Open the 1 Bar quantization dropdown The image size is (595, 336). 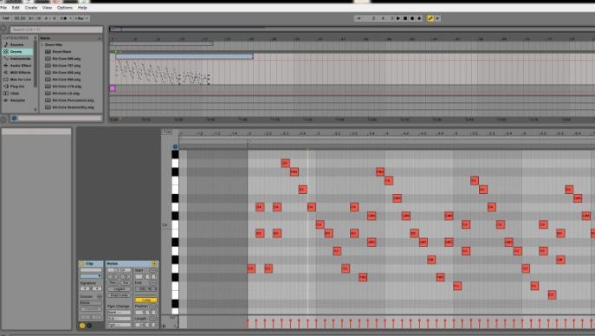pos(81,18)
